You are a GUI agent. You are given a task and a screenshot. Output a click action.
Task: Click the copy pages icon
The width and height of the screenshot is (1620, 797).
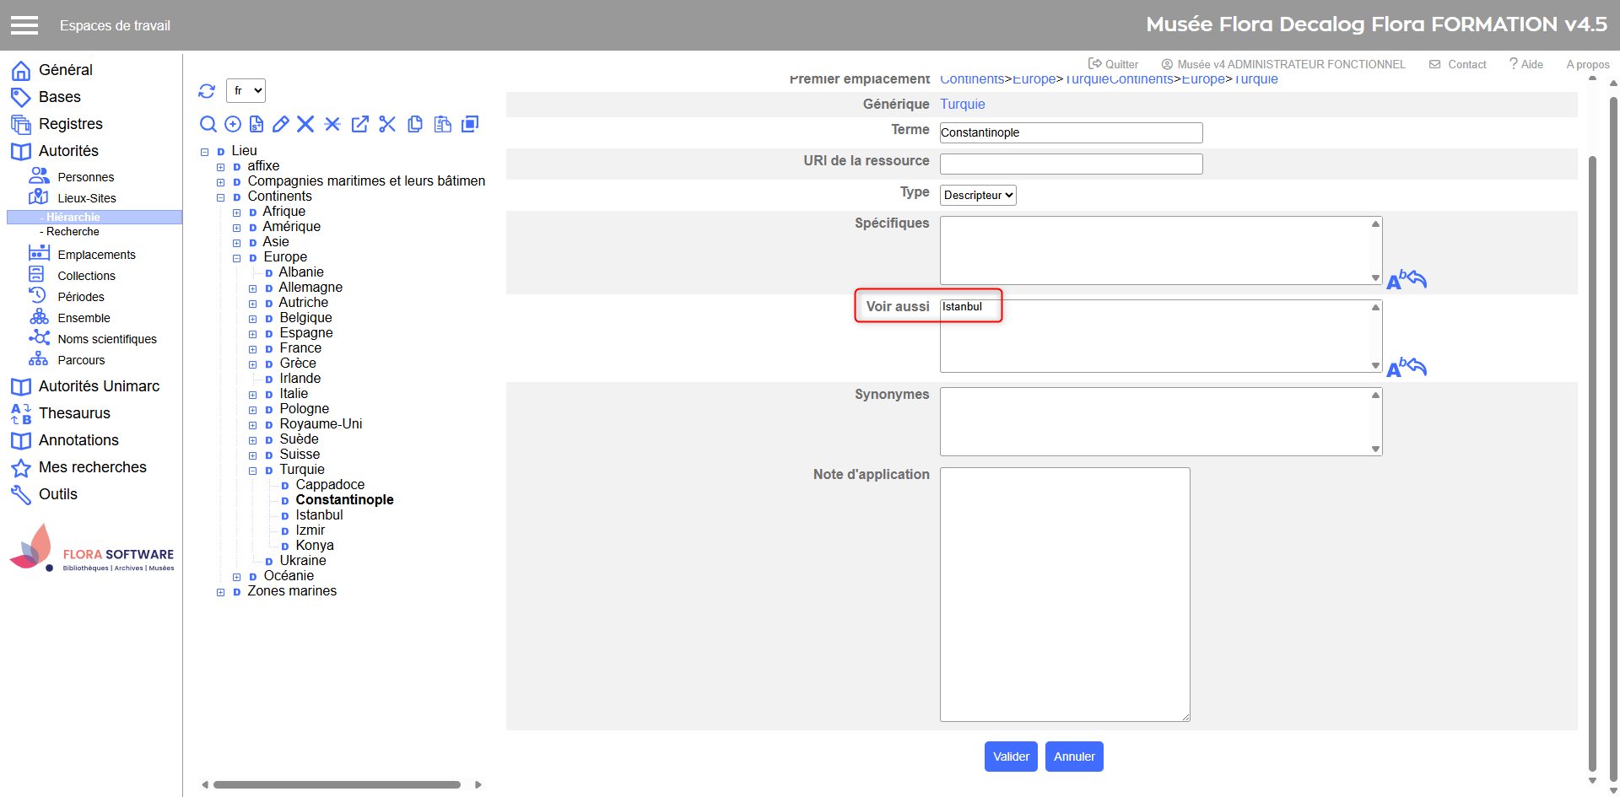click(x=415, y=125)
